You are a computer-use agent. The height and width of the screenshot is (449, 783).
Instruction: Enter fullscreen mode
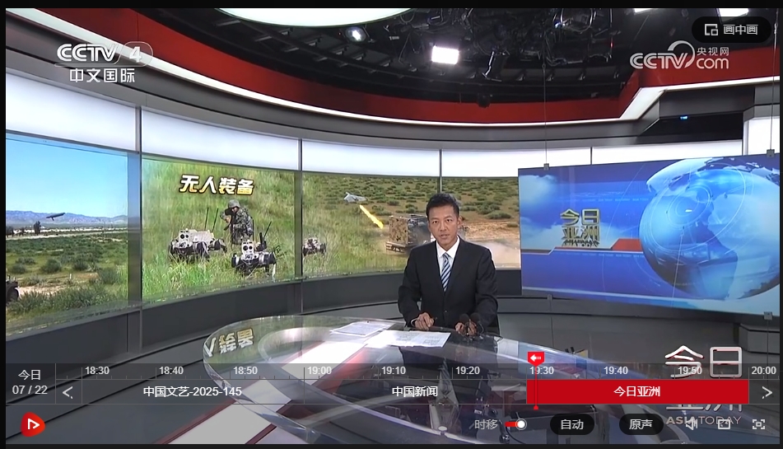click(x=758, y=424)
